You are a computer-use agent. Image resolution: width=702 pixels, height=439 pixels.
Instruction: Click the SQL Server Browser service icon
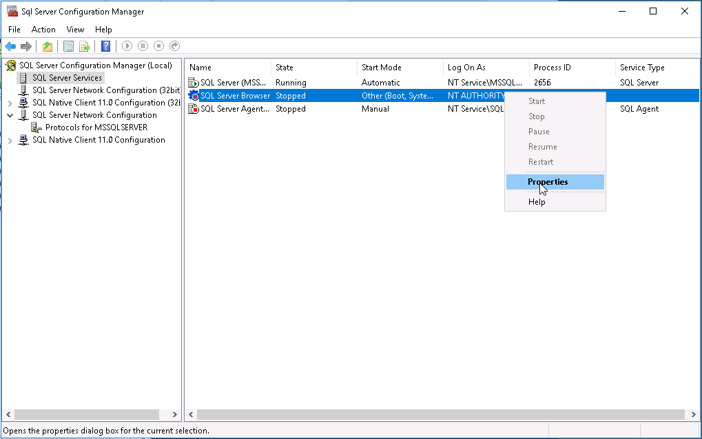[194, 95]
